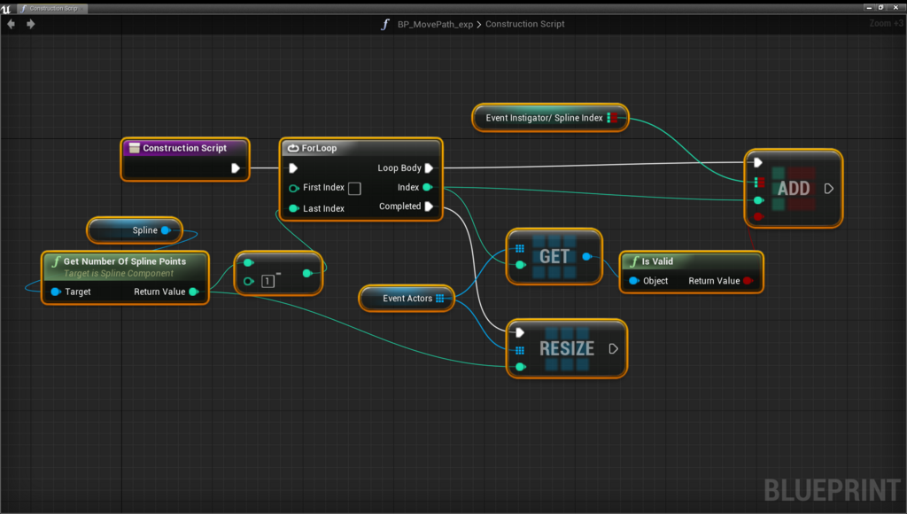Click Event Instigator/ Spline Index map pin
Viewport: 907px width, 514px height.
point(612,118)
